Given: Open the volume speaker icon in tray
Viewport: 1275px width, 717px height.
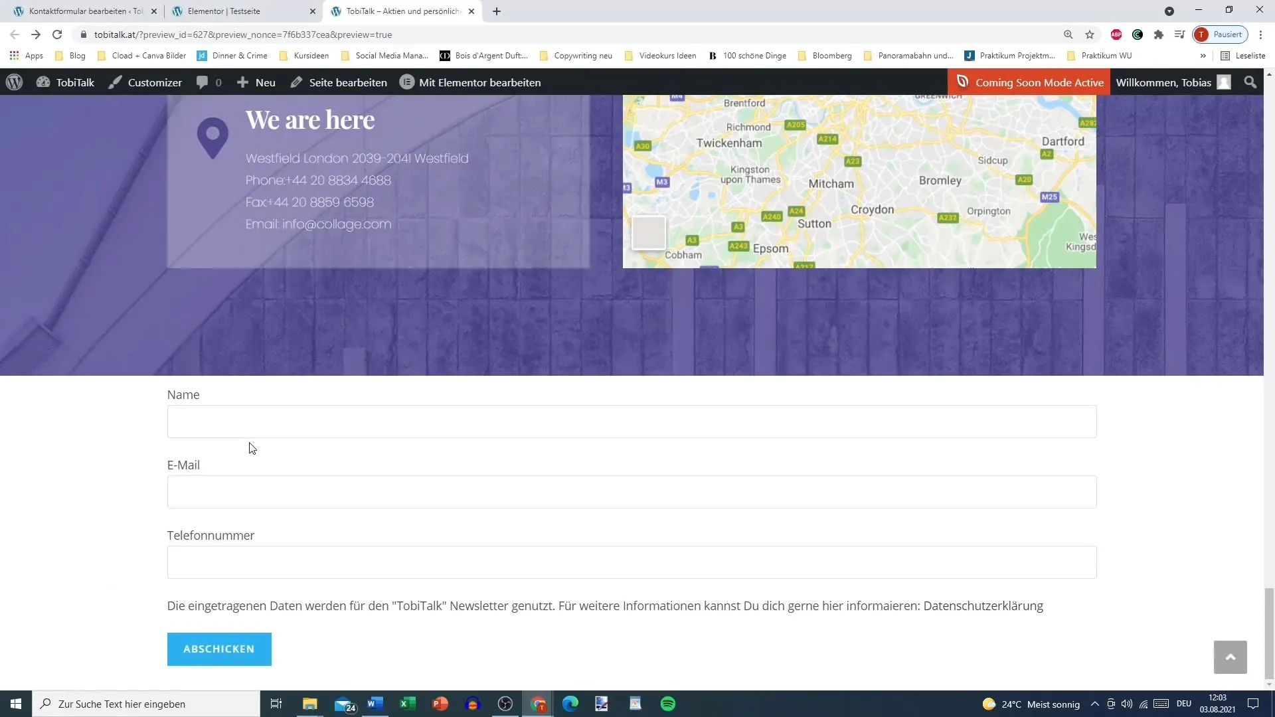Looking at the screenshot, I should click(1127, 704).
